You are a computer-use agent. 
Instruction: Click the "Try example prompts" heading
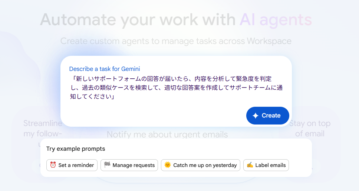[x=76, y=149]
